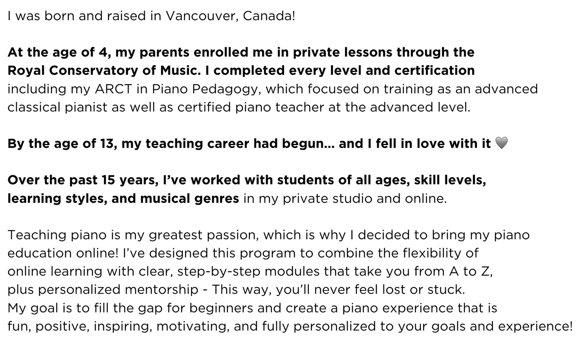This screenshot has height=346, width=582.
Task: Click the "education online!" text
Action: tap(63, 253)
